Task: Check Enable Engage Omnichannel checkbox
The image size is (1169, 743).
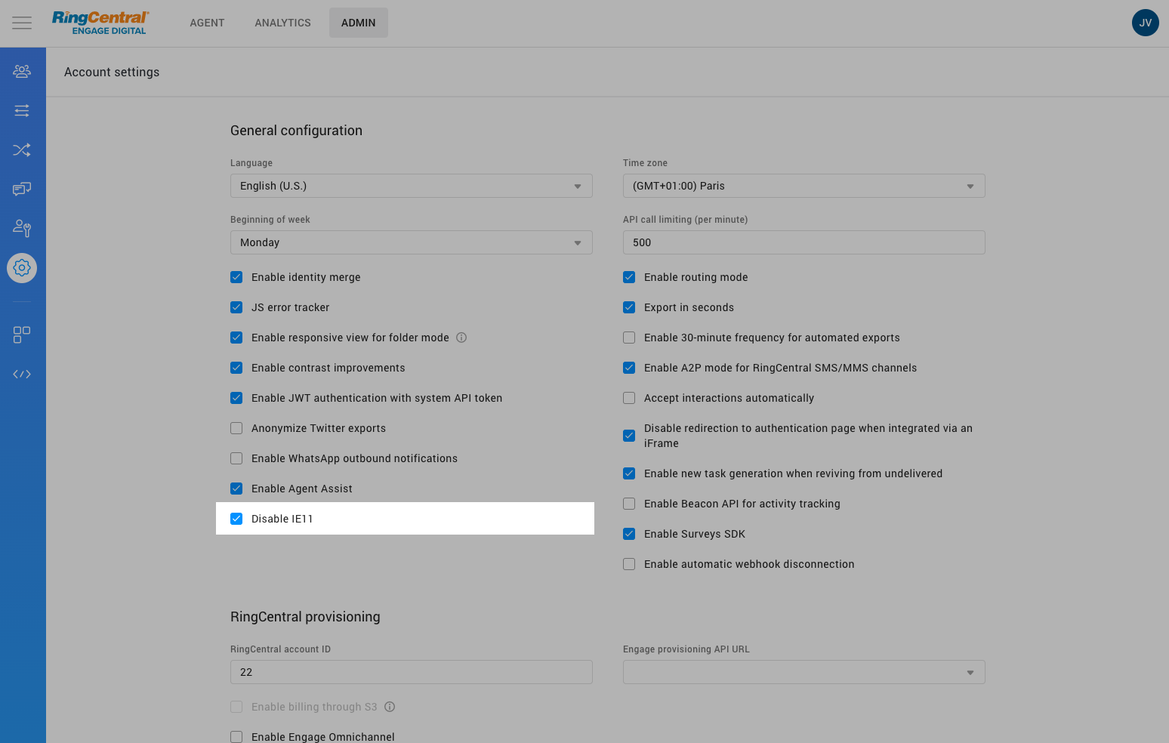Action: pos(236,737)
